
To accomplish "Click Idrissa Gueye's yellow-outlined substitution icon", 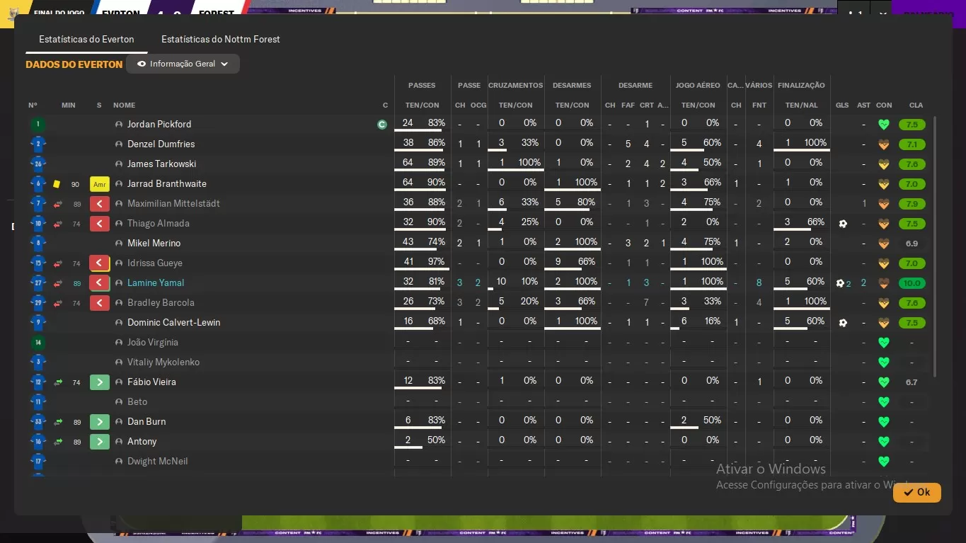I will coord(100,263).
